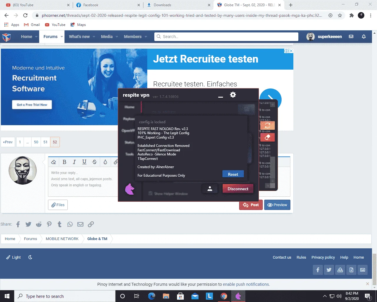Click Post reply button

click(251, 205)
